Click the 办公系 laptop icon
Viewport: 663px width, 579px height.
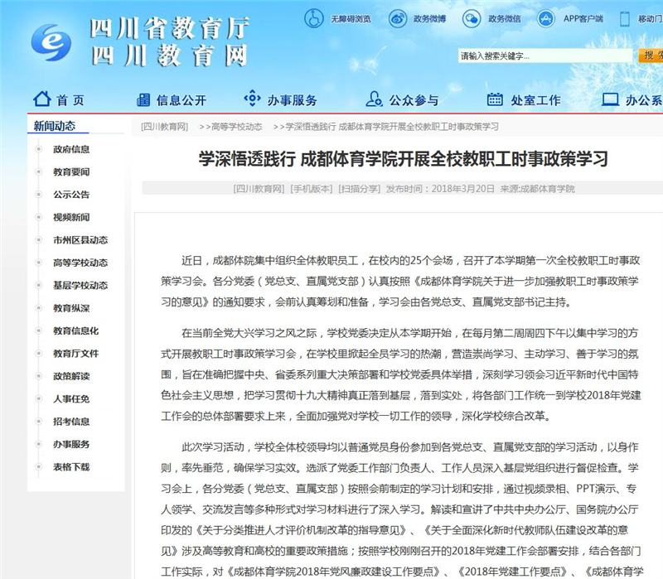click(x=610, y=99)
